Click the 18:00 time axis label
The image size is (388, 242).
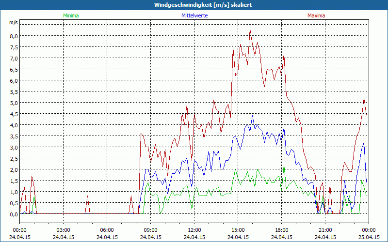282,230
